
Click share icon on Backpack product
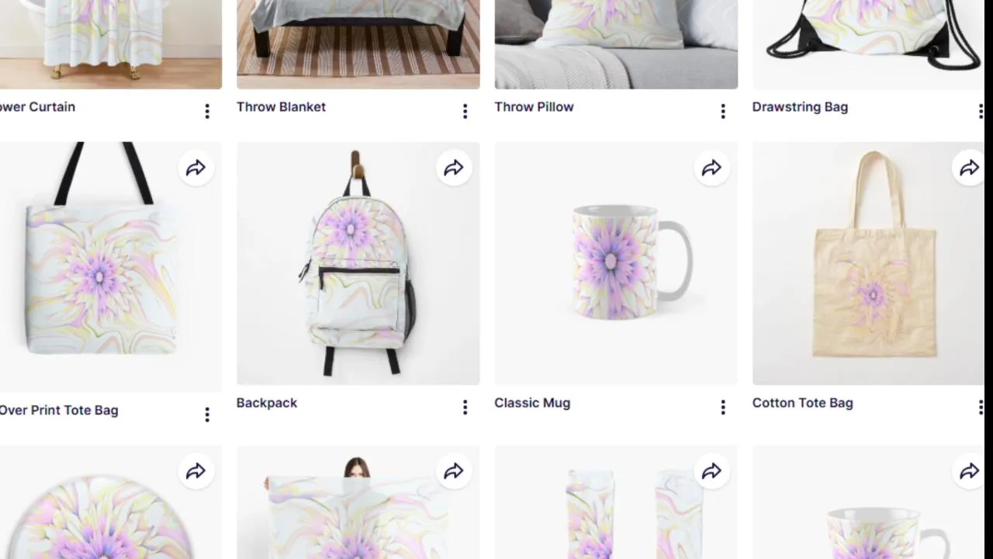click(454, 168)
